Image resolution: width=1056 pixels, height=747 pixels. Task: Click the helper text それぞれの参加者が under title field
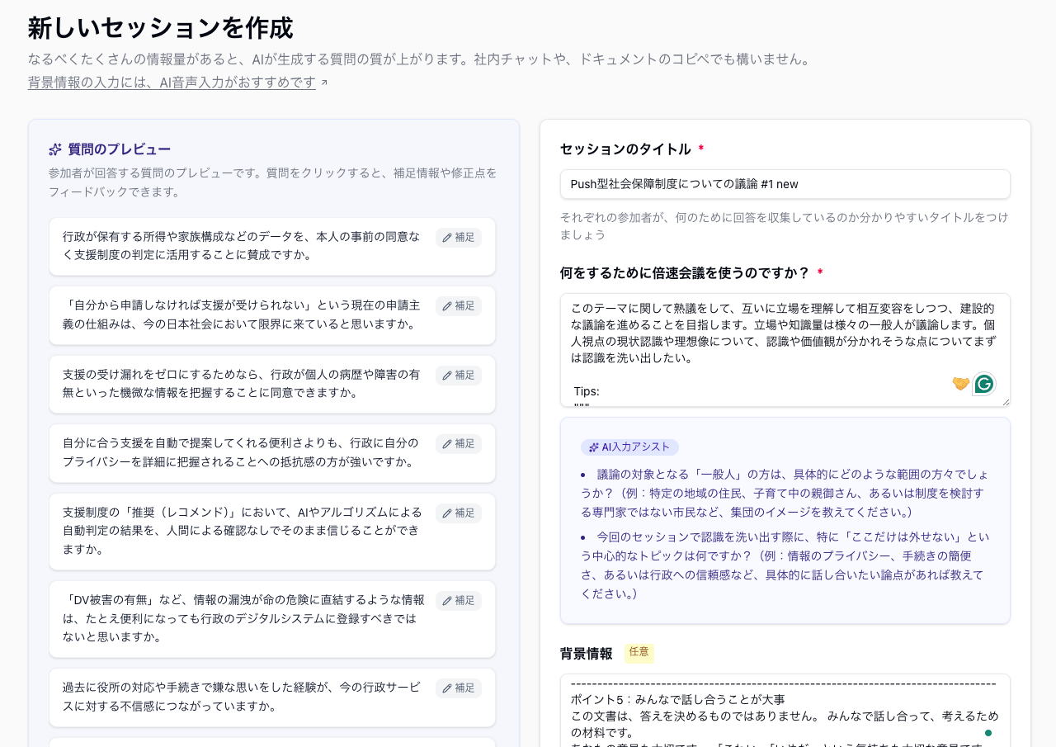[x=784, y=226]
